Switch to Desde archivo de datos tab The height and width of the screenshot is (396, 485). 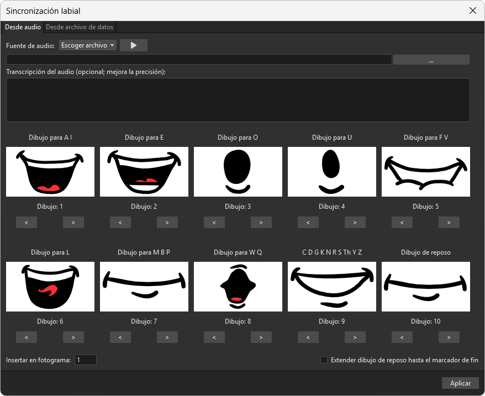[x=80, y=27]
